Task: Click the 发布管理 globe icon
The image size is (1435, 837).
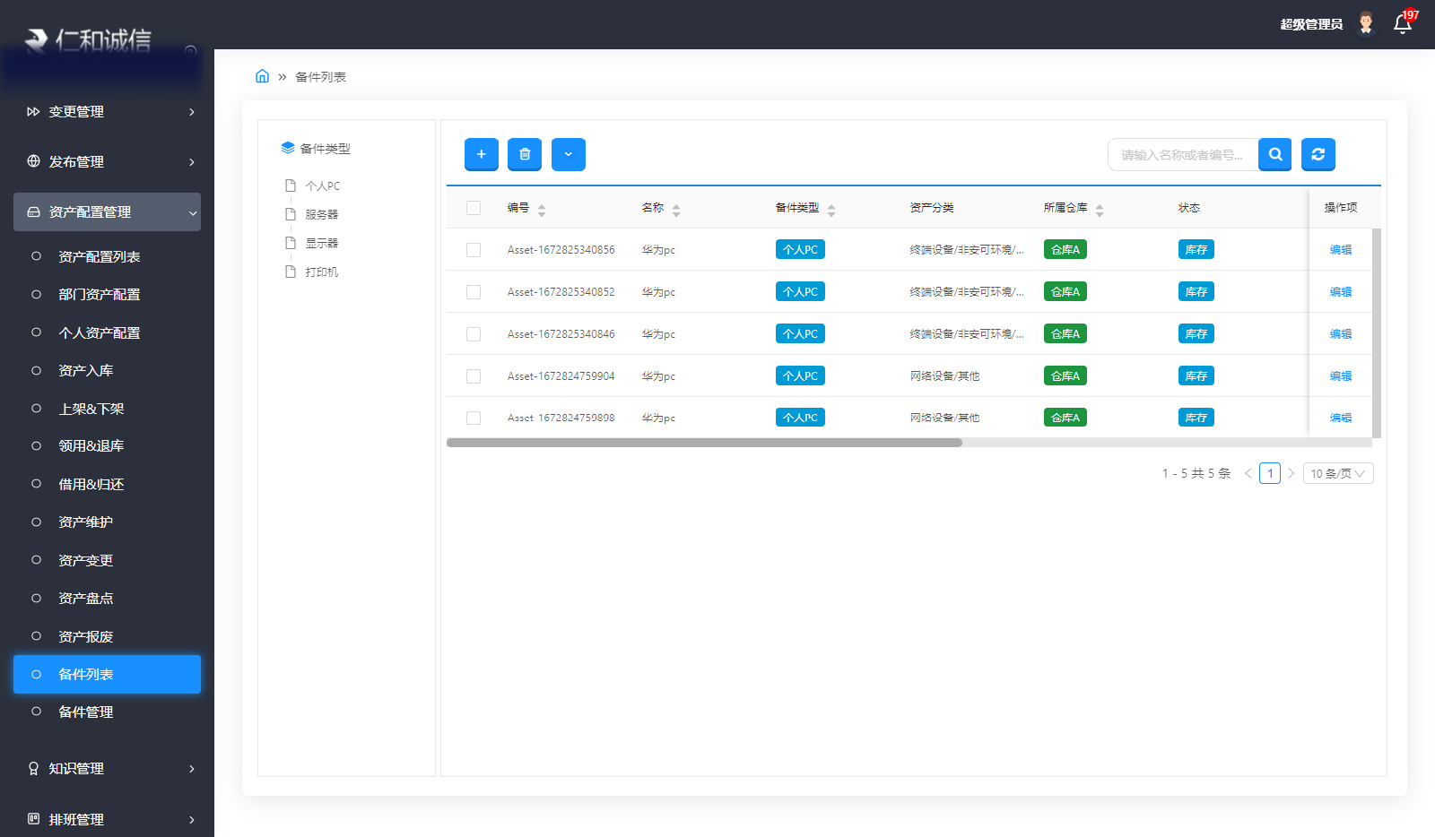Action: pos(33,161)
